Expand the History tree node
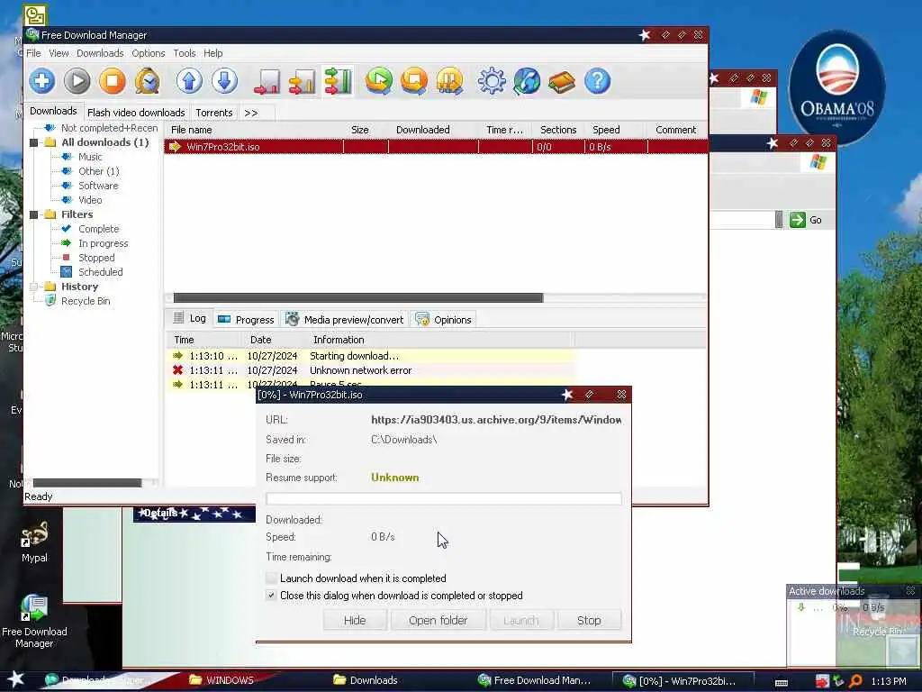 34,287
